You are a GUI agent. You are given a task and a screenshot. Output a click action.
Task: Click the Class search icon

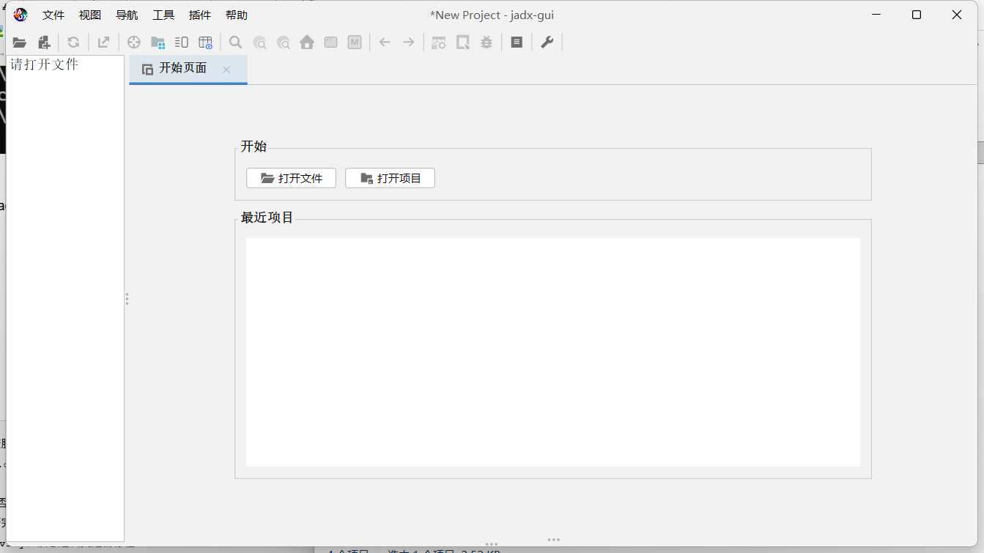click(x=259, y=42)
